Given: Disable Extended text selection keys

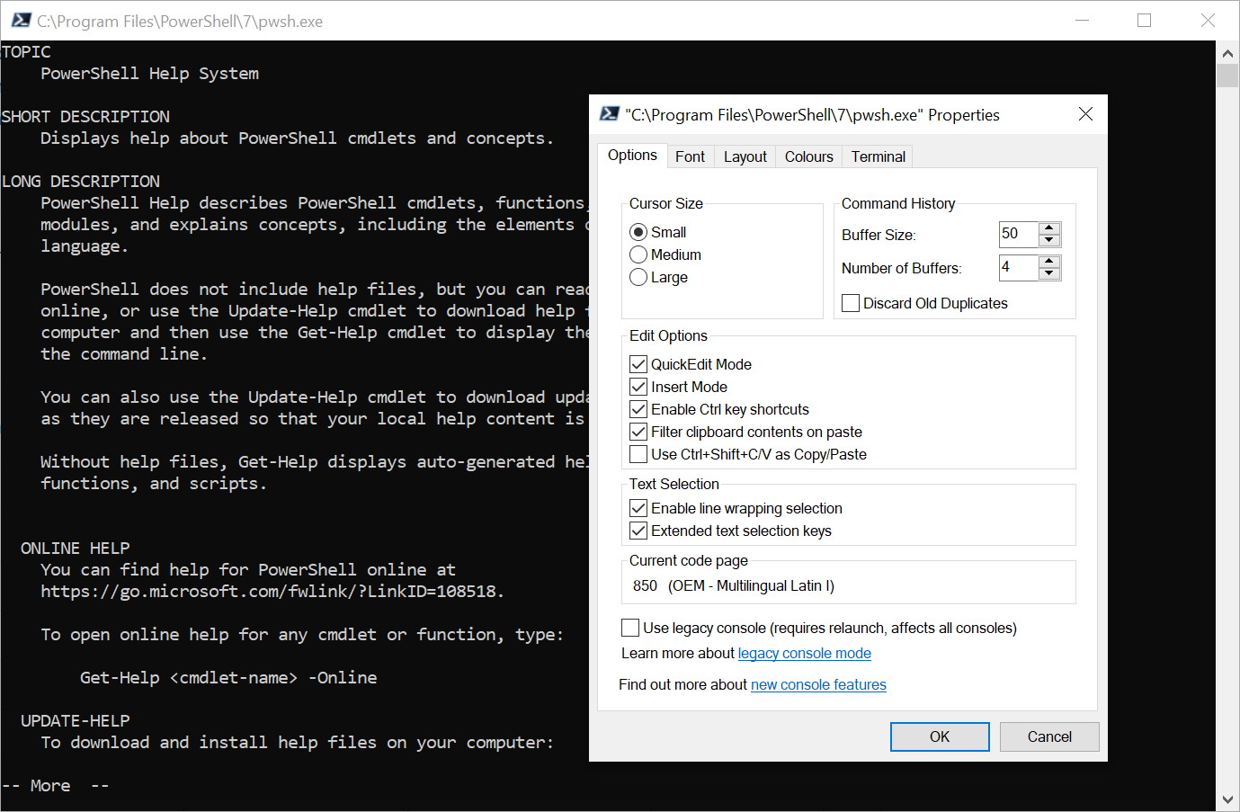Looking at the screenshot, I should click(x=638, y=531).
